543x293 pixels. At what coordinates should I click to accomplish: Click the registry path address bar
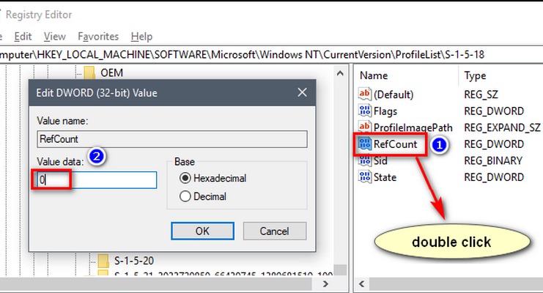tap(271, 55)
